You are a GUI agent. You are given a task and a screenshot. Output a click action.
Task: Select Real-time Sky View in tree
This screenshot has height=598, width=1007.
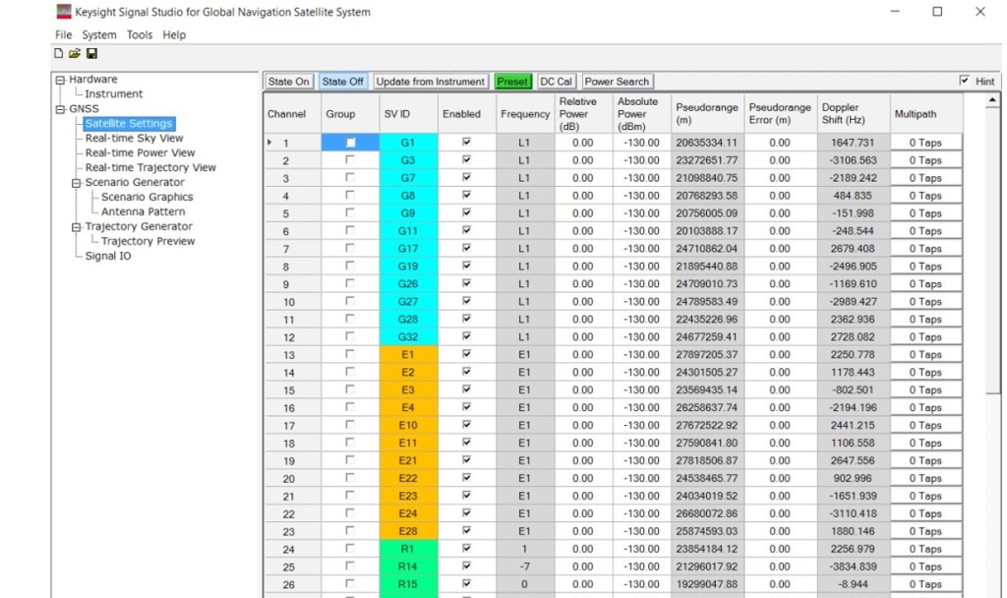pyautogui.click(x=134, y=139)
